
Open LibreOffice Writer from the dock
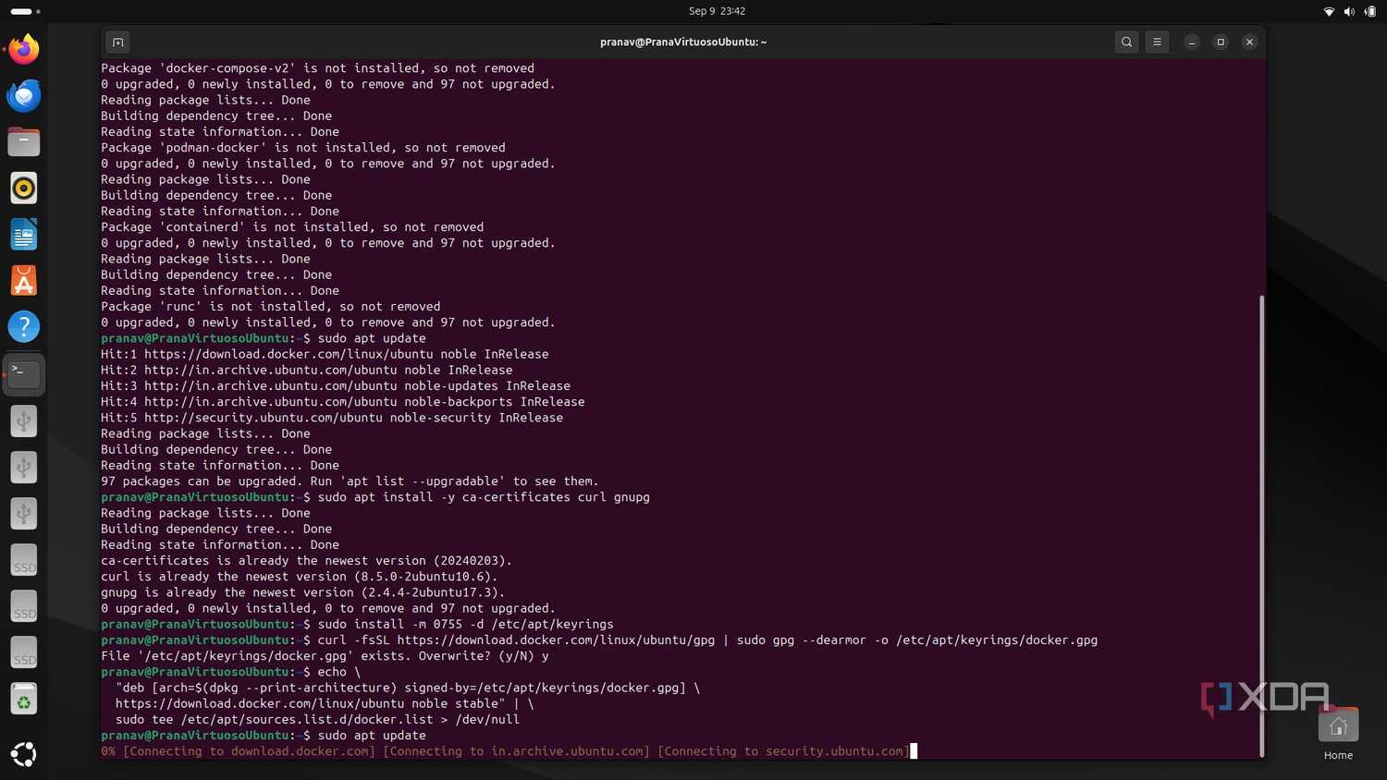24,235
